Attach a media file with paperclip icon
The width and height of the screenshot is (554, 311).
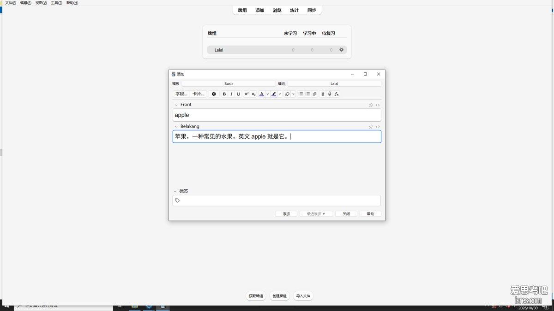323,94
